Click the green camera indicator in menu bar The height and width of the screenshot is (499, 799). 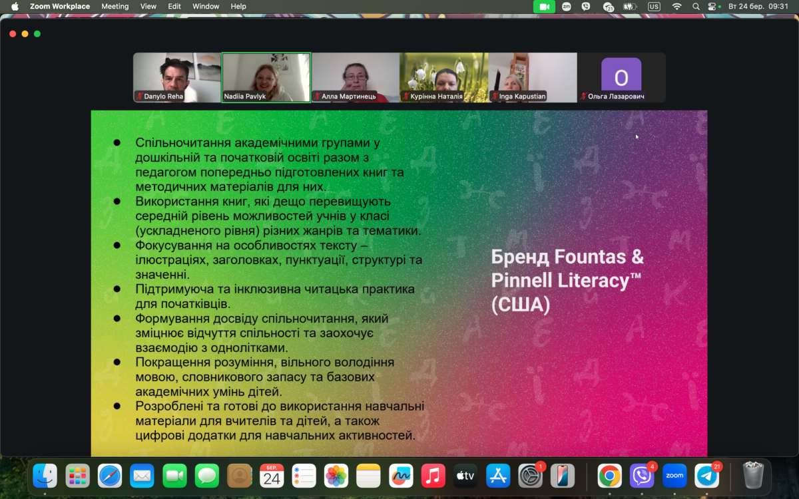[x=544, y=7]
